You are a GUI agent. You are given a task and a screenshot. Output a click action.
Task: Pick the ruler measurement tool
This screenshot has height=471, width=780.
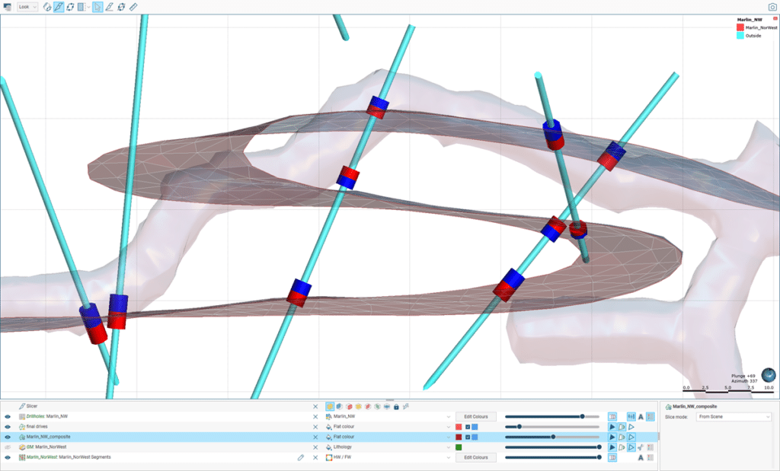coord(134,6)
